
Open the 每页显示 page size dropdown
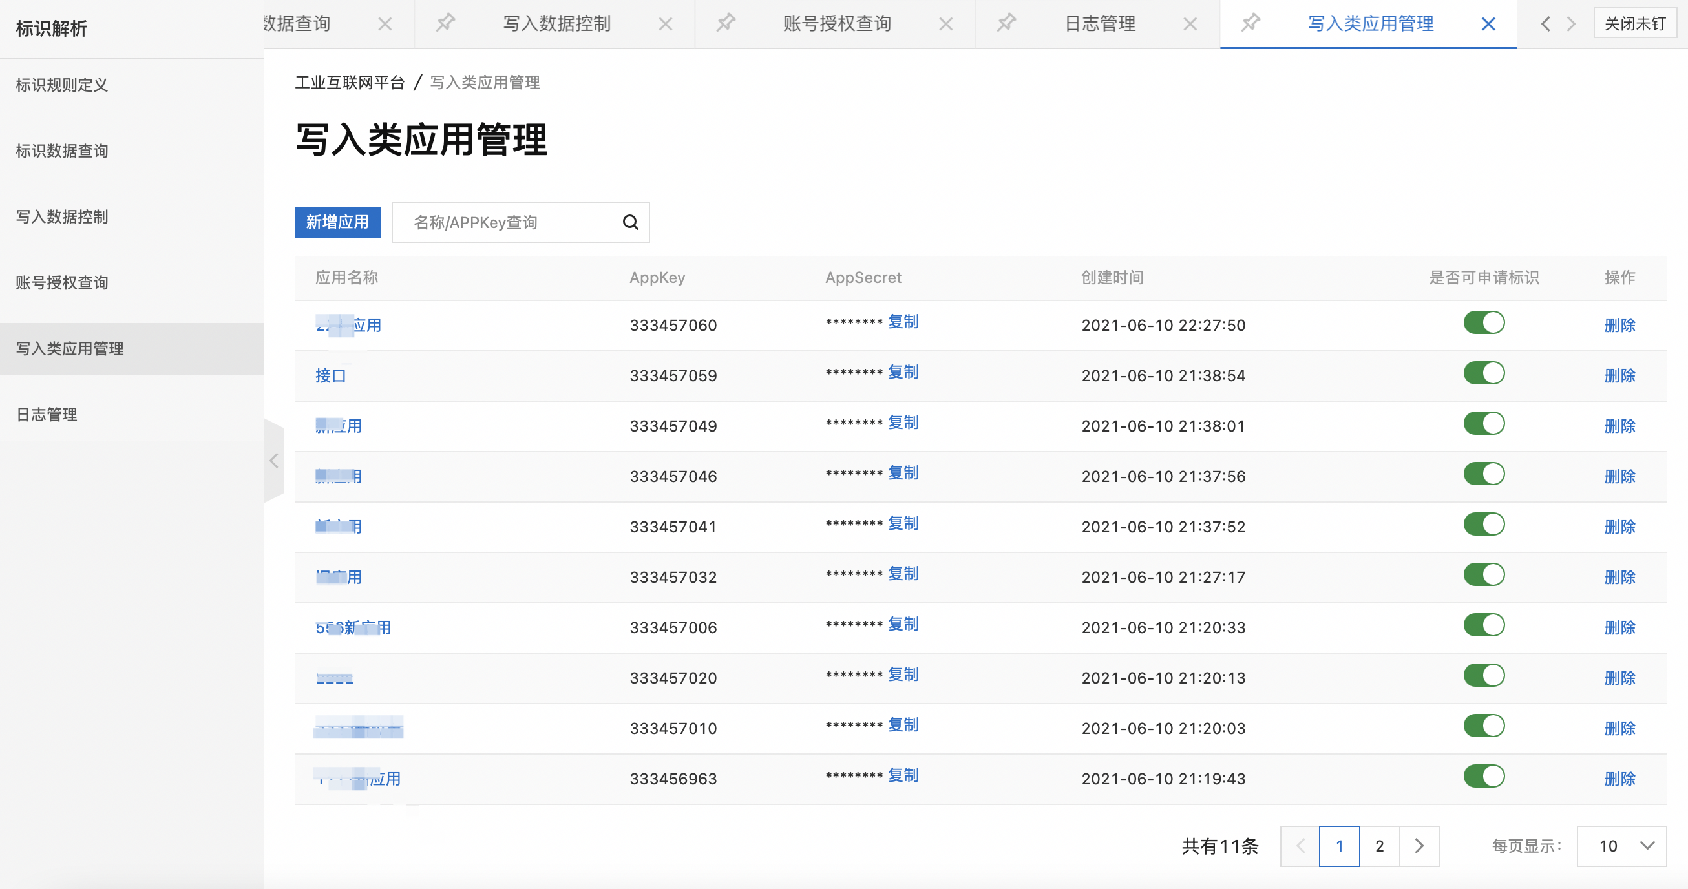click(x=1621, y=846)
